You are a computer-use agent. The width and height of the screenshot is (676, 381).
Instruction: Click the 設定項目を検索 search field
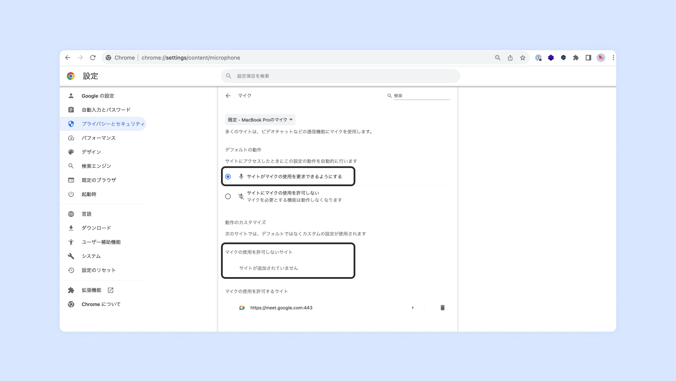(341, 76)
